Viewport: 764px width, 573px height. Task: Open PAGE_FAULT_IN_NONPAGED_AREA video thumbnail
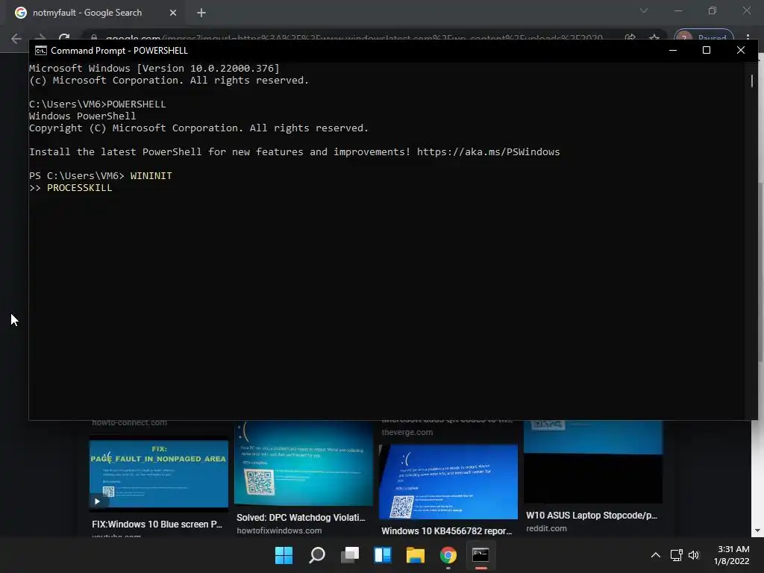158,474
